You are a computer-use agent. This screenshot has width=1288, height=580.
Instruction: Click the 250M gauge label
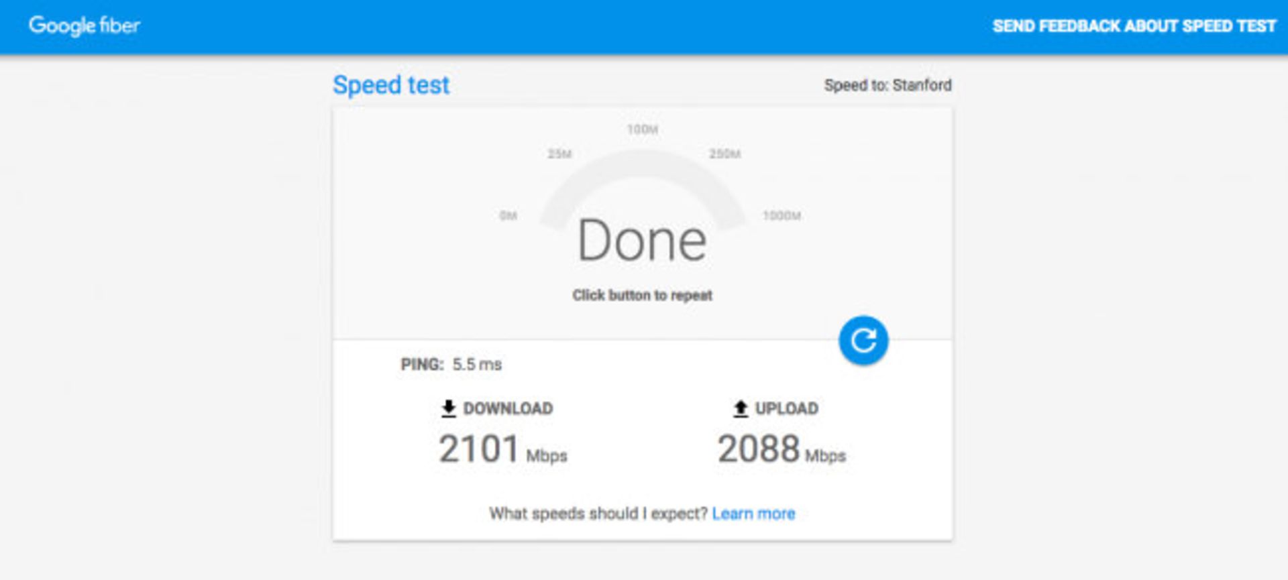click(x=725, y=154)
